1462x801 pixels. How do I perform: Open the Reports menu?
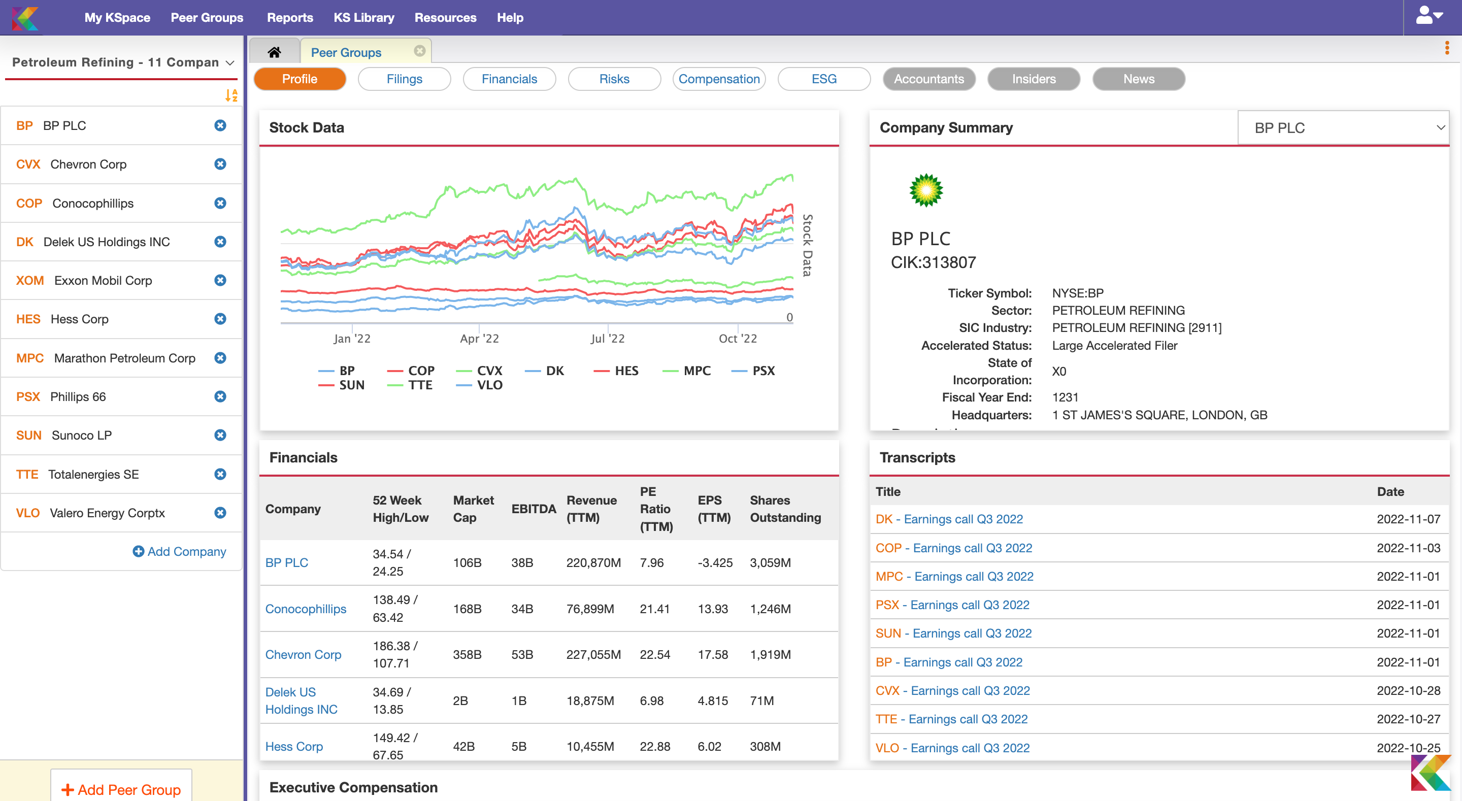click(x=290, y=18)
